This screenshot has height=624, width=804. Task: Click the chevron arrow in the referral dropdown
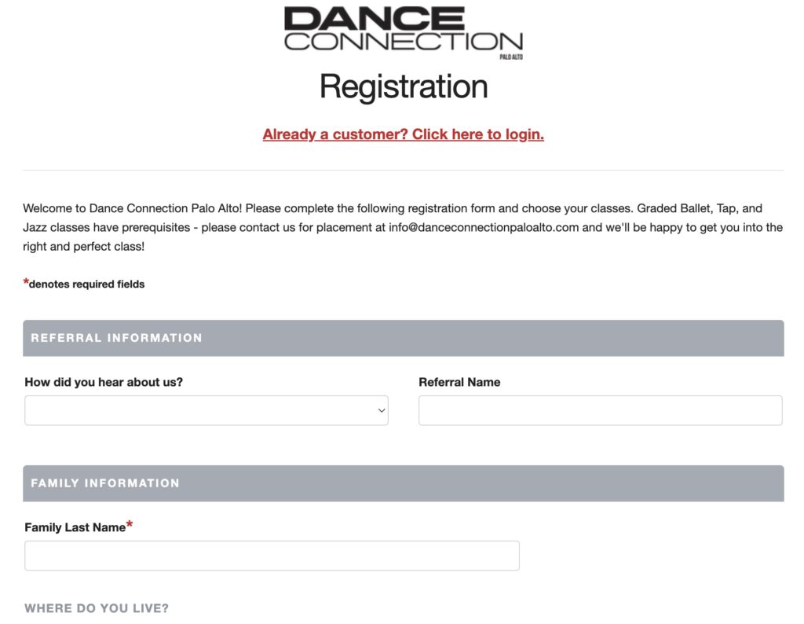point(382,410)
